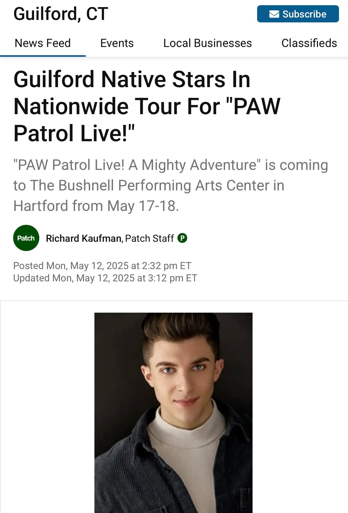The height and width of the screenshot is (513, 348).
Task: Click the Updated date timestamp
Action: pos(105,278)
